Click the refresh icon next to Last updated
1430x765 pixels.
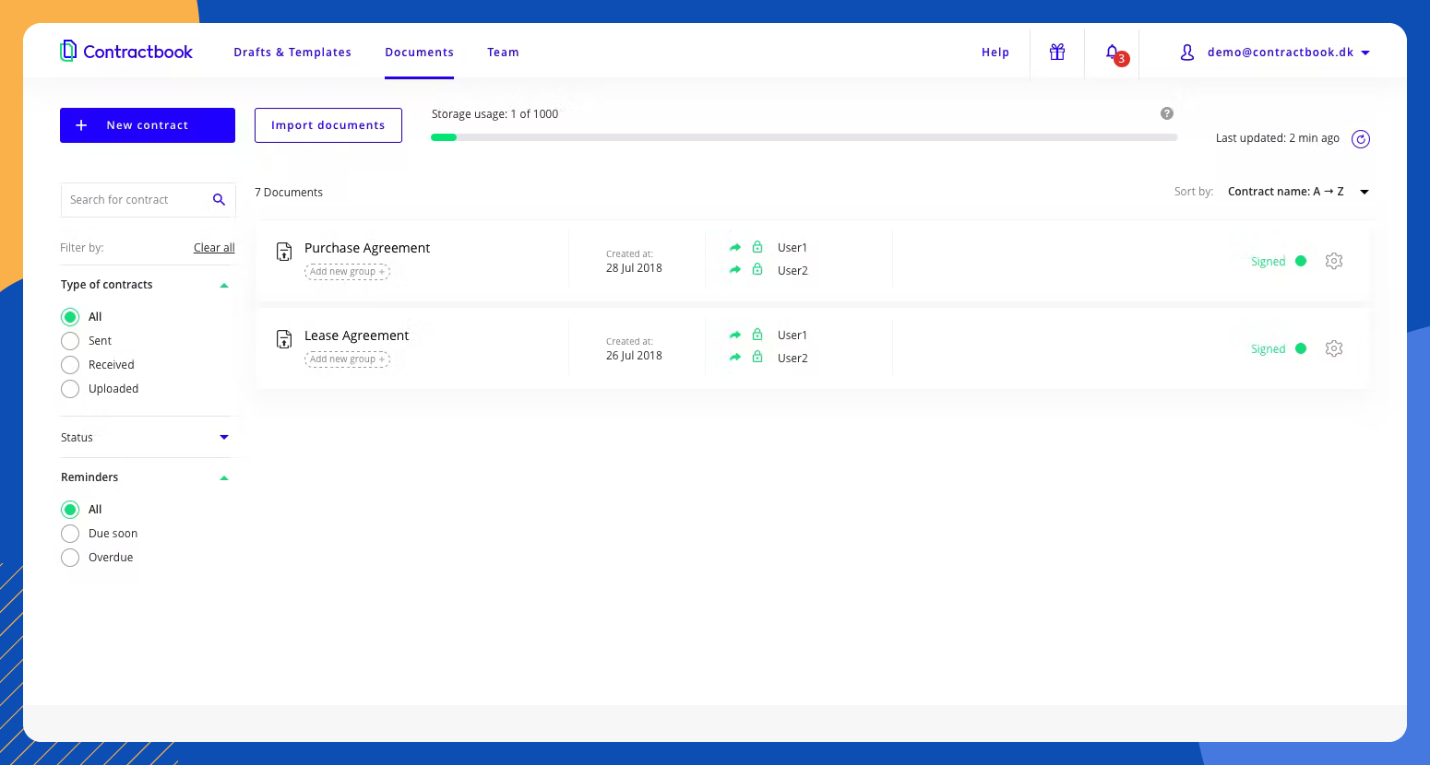[x=1360, y=138]
